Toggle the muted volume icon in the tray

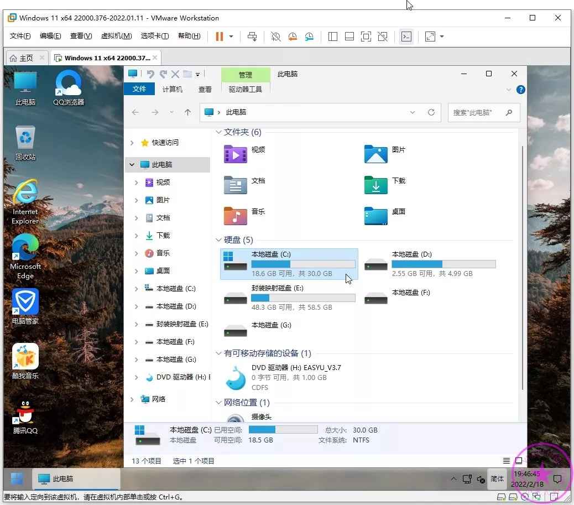tap(481, 479)
